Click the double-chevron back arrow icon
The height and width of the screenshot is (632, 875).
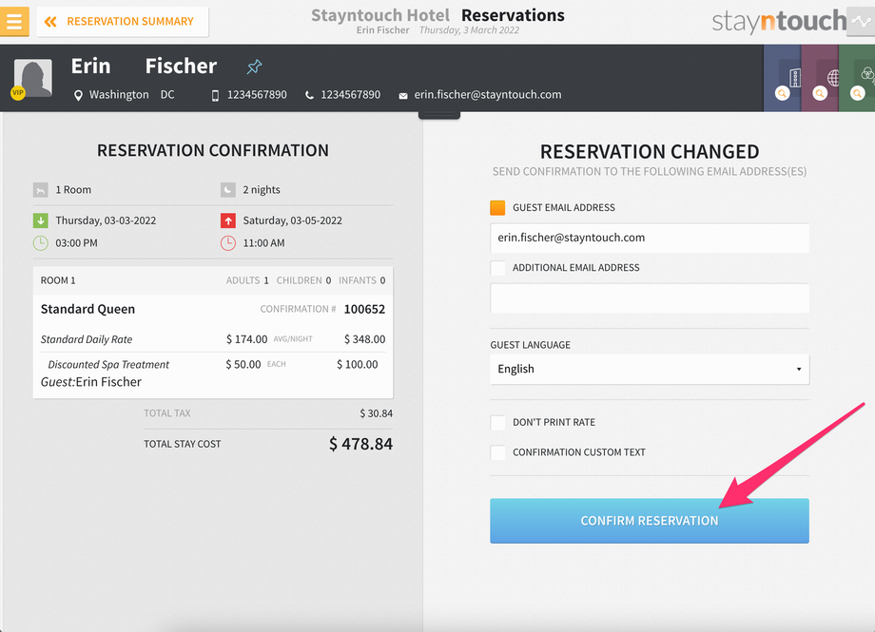[x=50, y=22]
